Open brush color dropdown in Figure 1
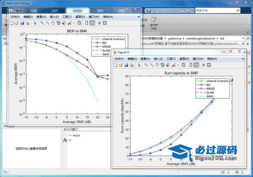Screen dimensions: 253x177 74,23
